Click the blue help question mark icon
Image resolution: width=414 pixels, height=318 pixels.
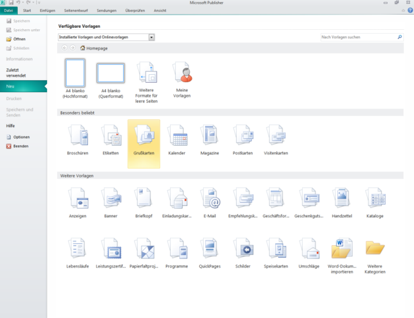pyautogui.click(x=410, y=11)
